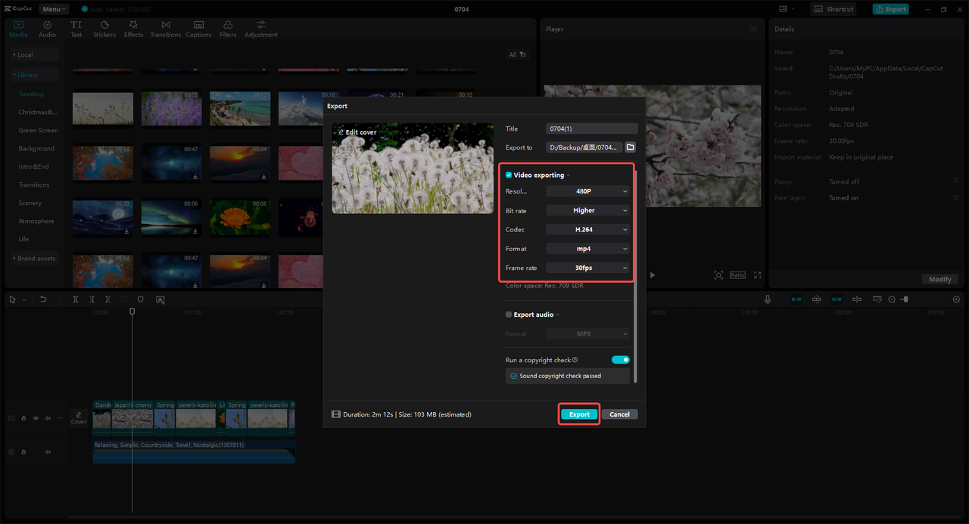This screenshot has width=969, height=524.
Task: Collapse the Video exporting section arrow
Action: pos(569,175)
